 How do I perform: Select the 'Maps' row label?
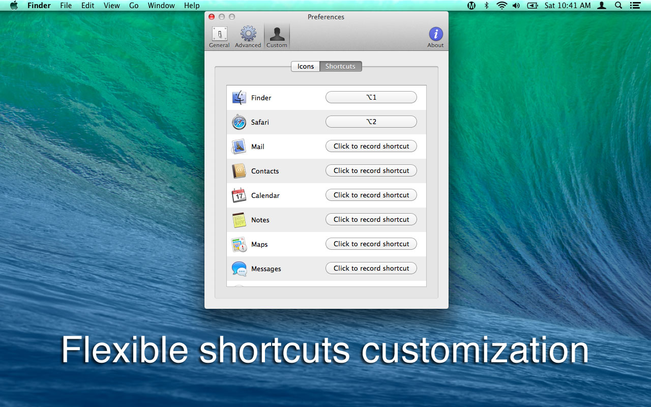[x=259, y=244]
